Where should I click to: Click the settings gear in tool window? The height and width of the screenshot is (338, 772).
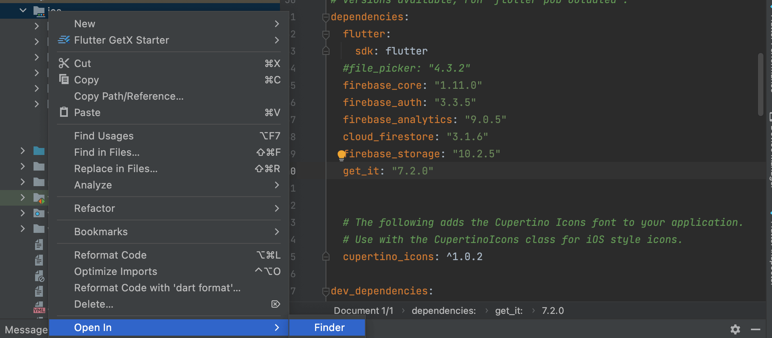tap(735, 329)
